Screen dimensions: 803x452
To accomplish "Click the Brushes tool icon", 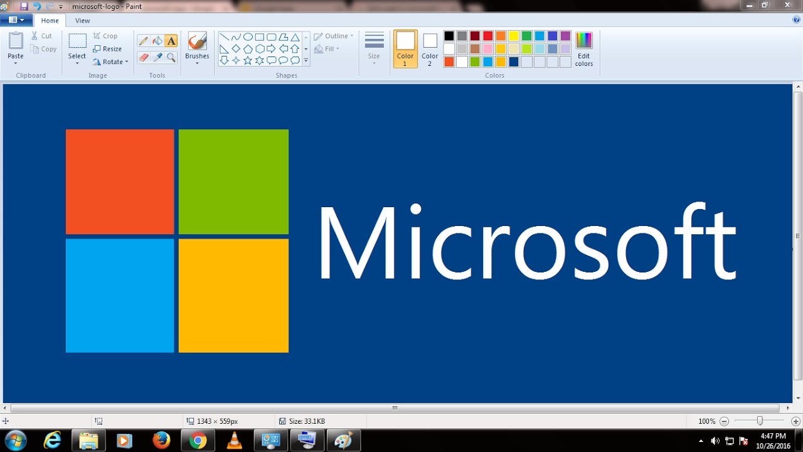I will [x=197, y=41].
